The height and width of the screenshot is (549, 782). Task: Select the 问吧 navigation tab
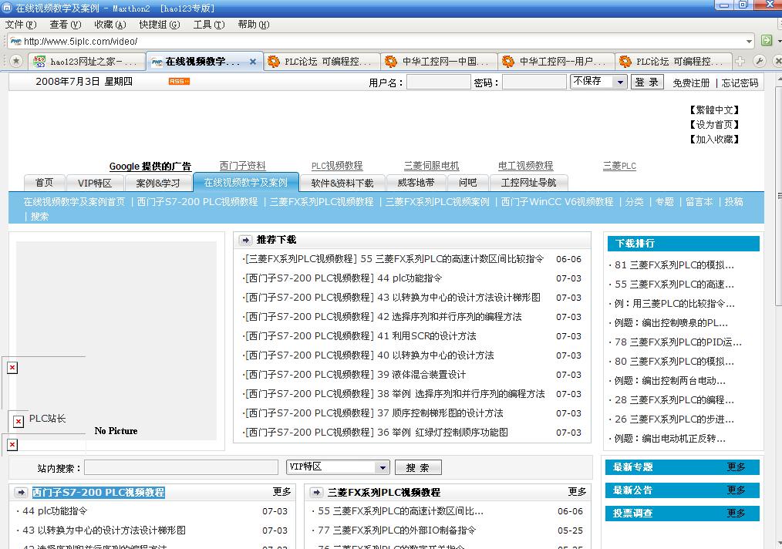tap(467, 183)
